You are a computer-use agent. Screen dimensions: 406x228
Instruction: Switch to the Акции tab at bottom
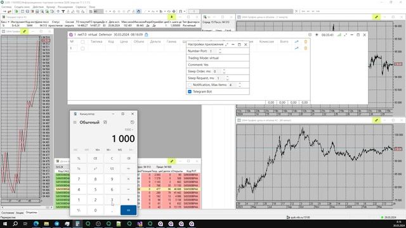[x=20, y=213]
